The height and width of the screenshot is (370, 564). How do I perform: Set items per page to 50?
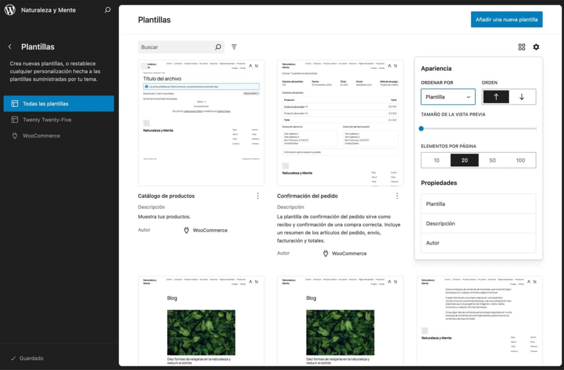click(492, 160)
